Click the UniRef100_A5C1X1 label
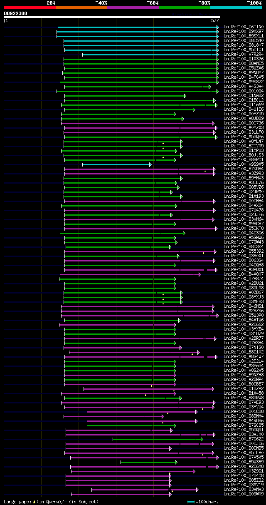The height and width of the screenshot is (505, 266). 244,50
